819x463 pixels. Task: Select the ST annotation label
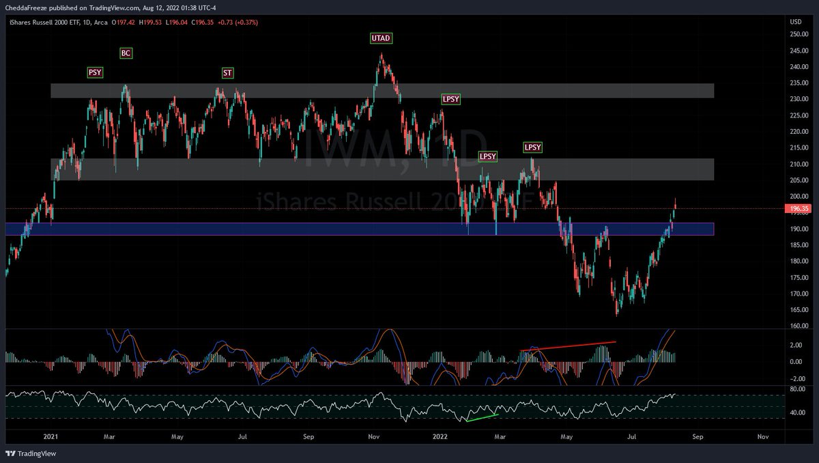[x=227, y=72]
